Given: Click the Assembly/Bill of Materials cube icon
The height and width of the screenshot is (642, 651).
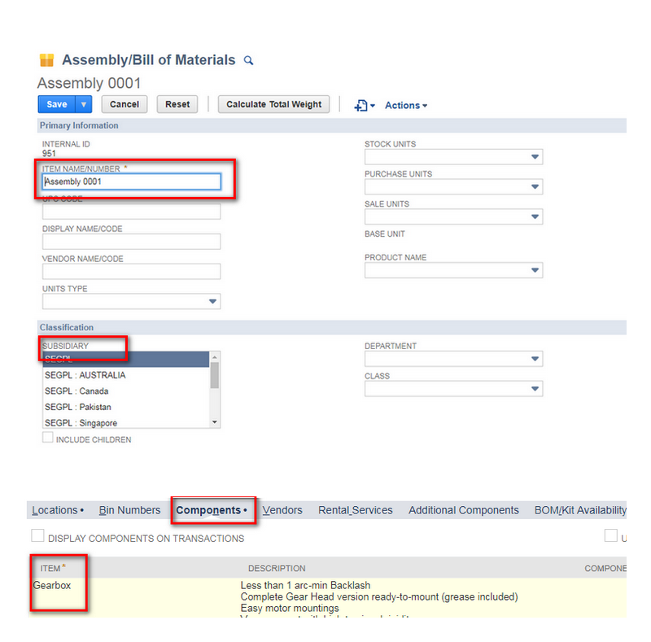Looking at the screenshot, I should [x=46, y=59].
